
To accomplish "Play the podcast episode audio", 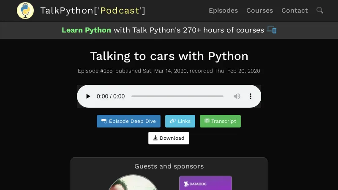I will pyautogui.click(x=88, y=96).
